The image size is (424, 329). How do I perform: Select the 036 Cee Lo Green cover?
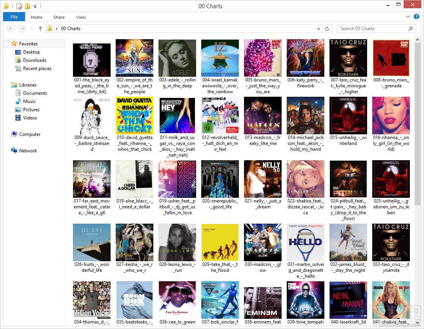[x=177, y=300]
